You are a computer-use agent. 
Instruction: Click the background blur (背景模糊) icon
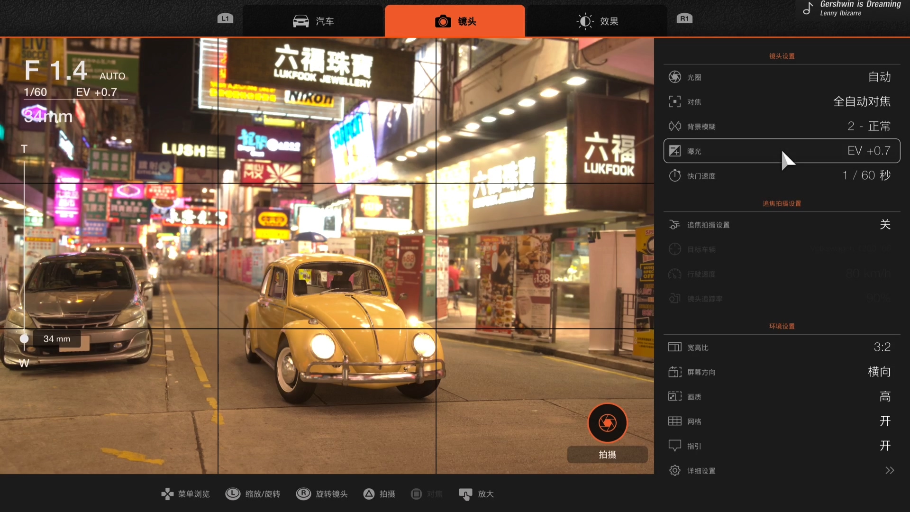[675, 126]
